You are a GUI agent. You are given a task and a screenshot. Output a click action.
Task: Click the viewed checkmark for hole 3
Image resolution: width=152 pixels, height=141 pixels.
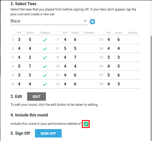point(45,58)
